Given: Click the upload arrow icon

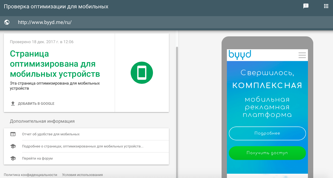Looking at the screenshot, I should click(x=13, y=104).
